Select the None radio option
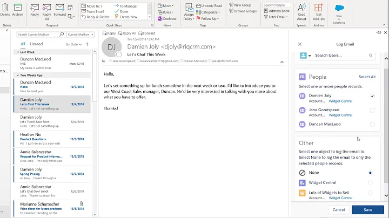 coord(370,173)
